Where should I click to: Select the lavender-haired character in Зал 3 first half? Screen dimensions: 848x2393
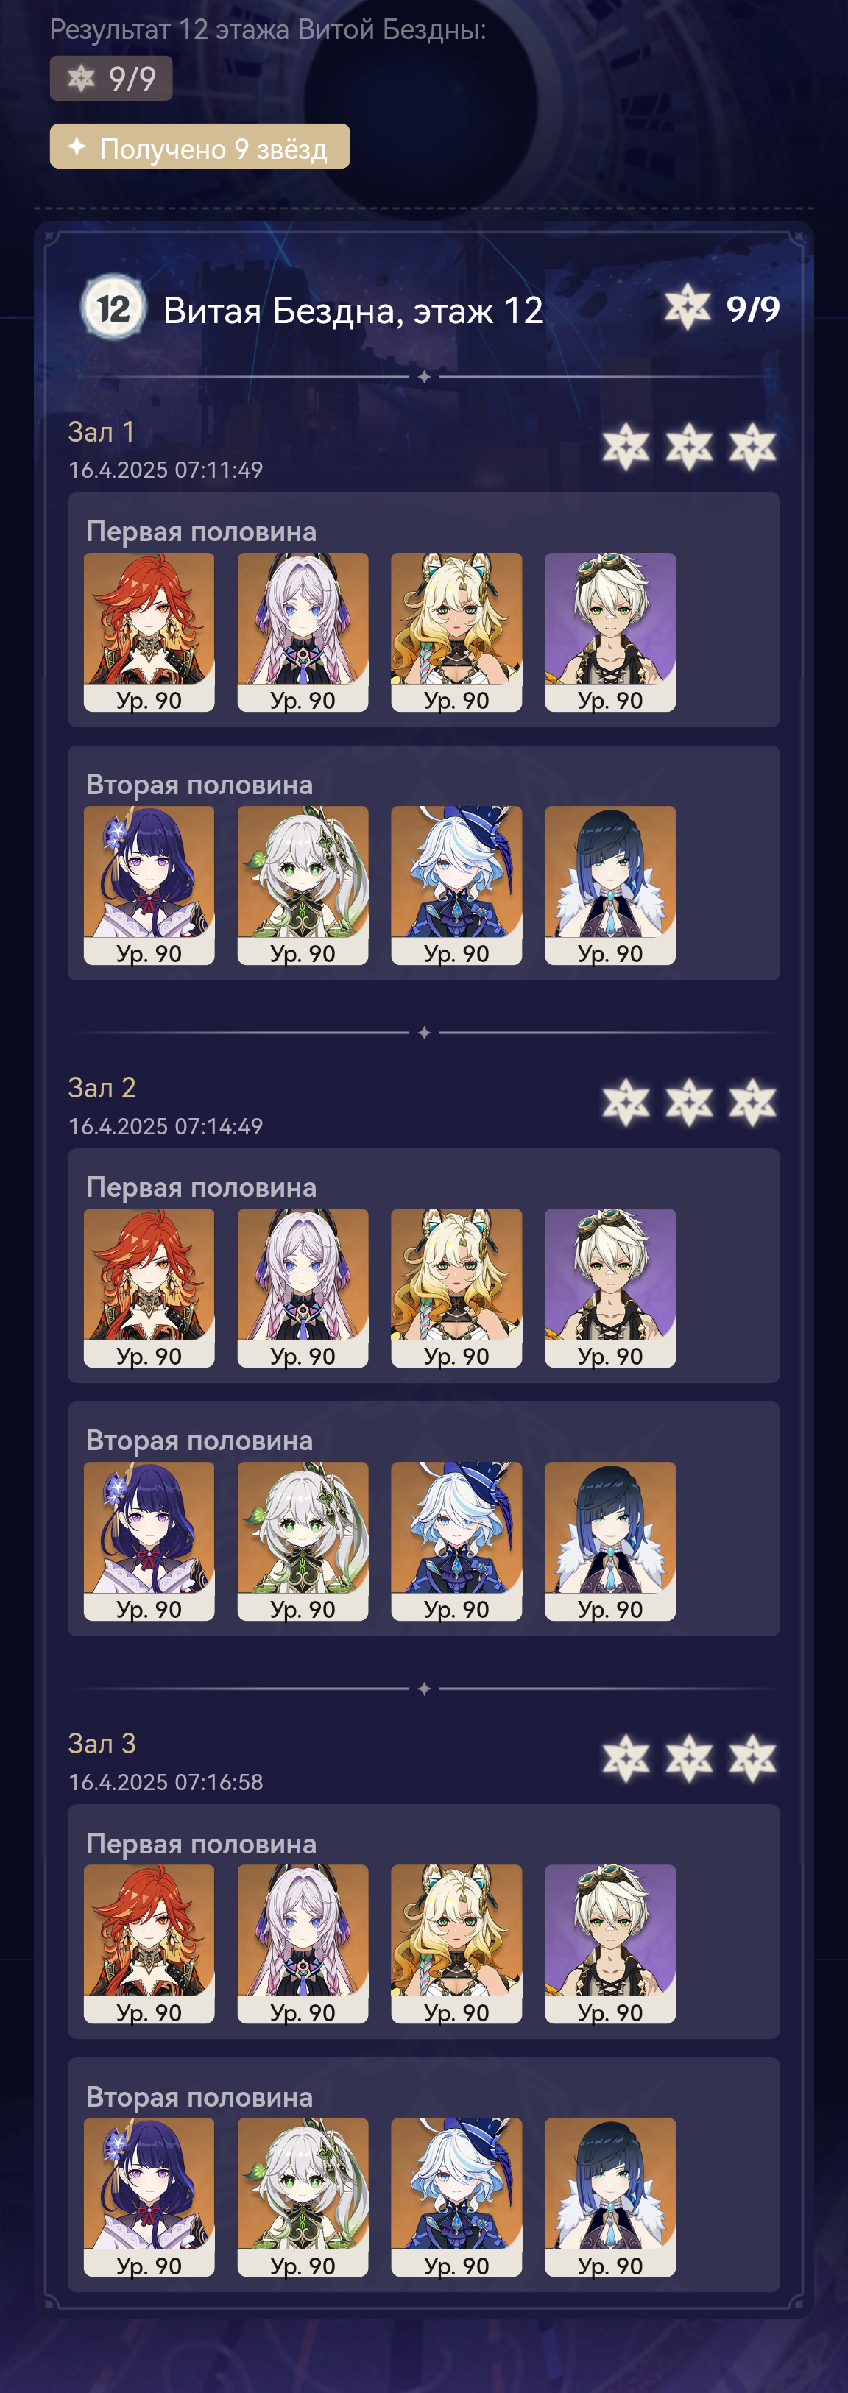[x=303, y=1943]
